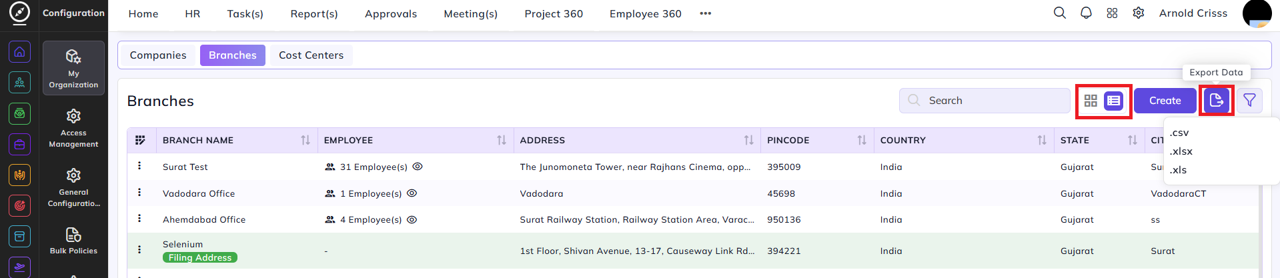1280x278 pixels.
Task: Click Arnold Crisss user name
Action: (1193, 13)
